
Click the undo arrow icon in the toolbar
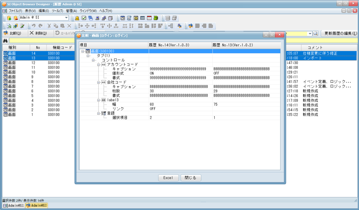pyautogui.click(x=34, y=26)
